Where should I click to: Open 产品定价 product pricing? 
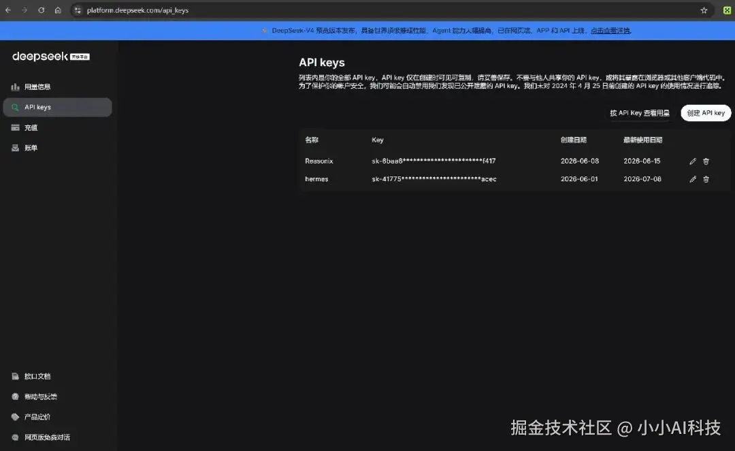[x=57, y=417]
